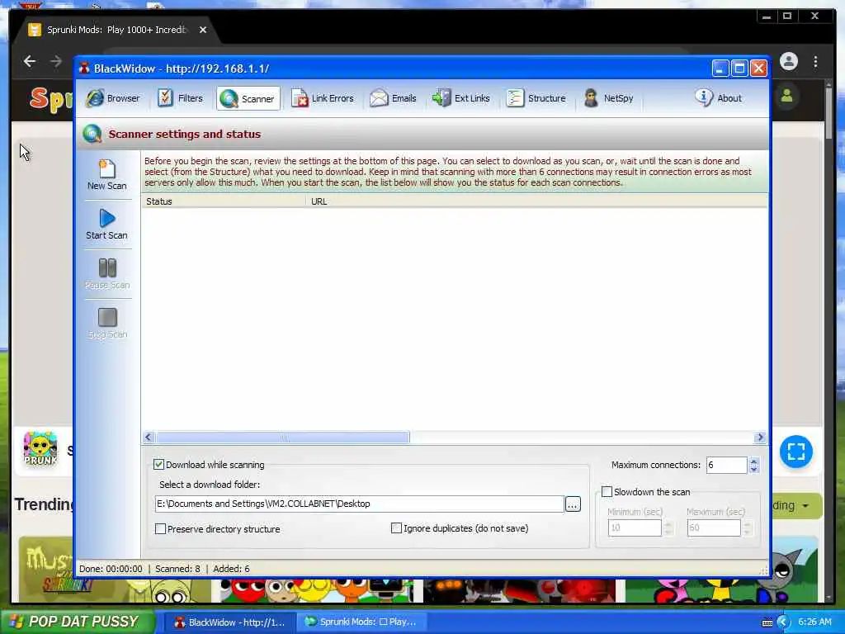Click the Added: 6 status text
Image resolution: width=845 pixels, height=634 pixels.
(x=231, y=569)
